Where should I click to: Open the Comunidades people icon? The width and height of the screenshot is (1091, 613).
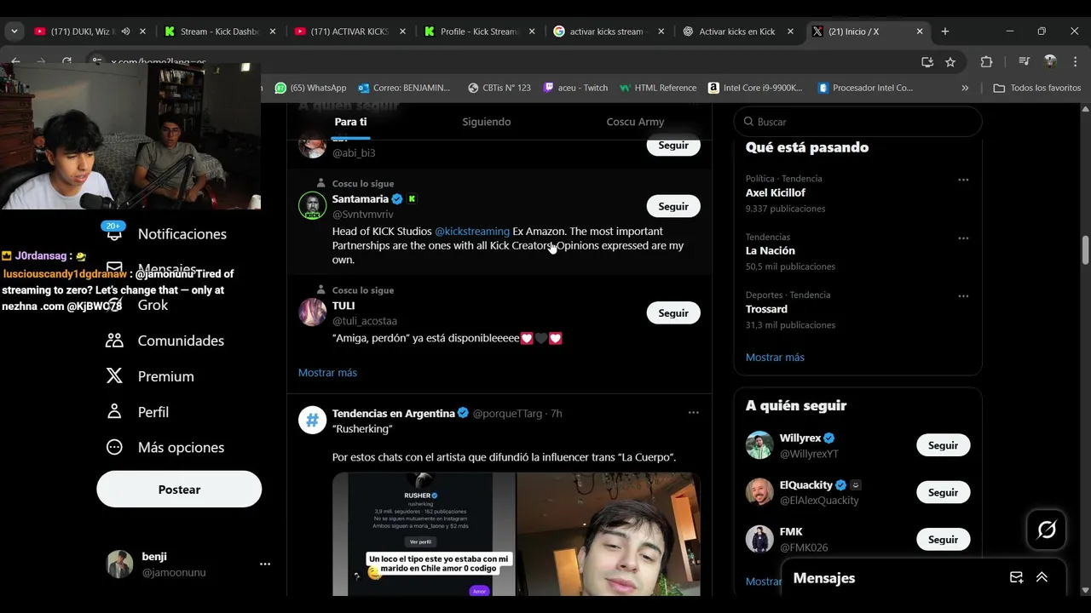[x=114, y=341]
